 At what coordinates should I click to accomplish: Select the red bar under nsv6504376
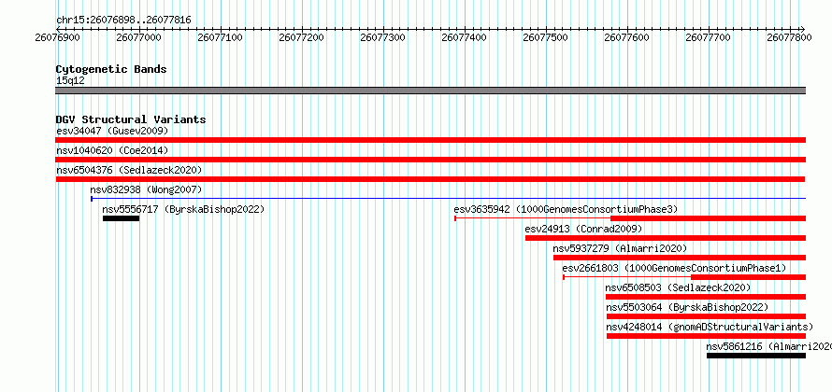point(430,179)
